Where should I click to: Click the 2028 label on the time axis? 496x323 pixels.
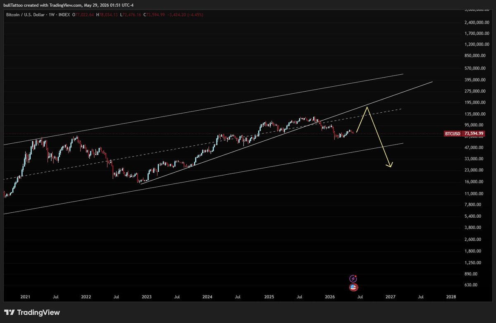click(x=451, y=297)
